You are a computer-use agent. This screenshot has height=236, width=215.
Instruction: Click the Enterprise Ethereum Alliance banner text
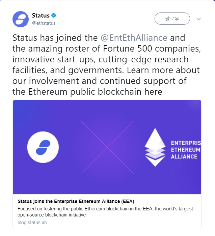[x=185, y=149]
